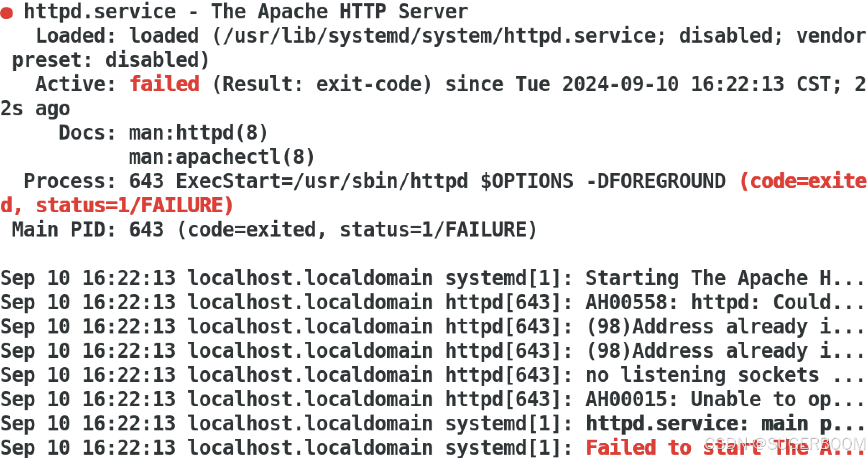Viewport: 868px width, 458px height.
Task: Click the '-DFOREGROUND' option text
Action: (656, 181)
